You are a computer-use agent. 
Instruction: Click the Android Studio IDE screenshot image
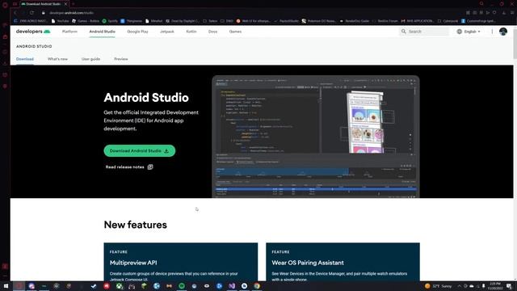click(316, 137)
